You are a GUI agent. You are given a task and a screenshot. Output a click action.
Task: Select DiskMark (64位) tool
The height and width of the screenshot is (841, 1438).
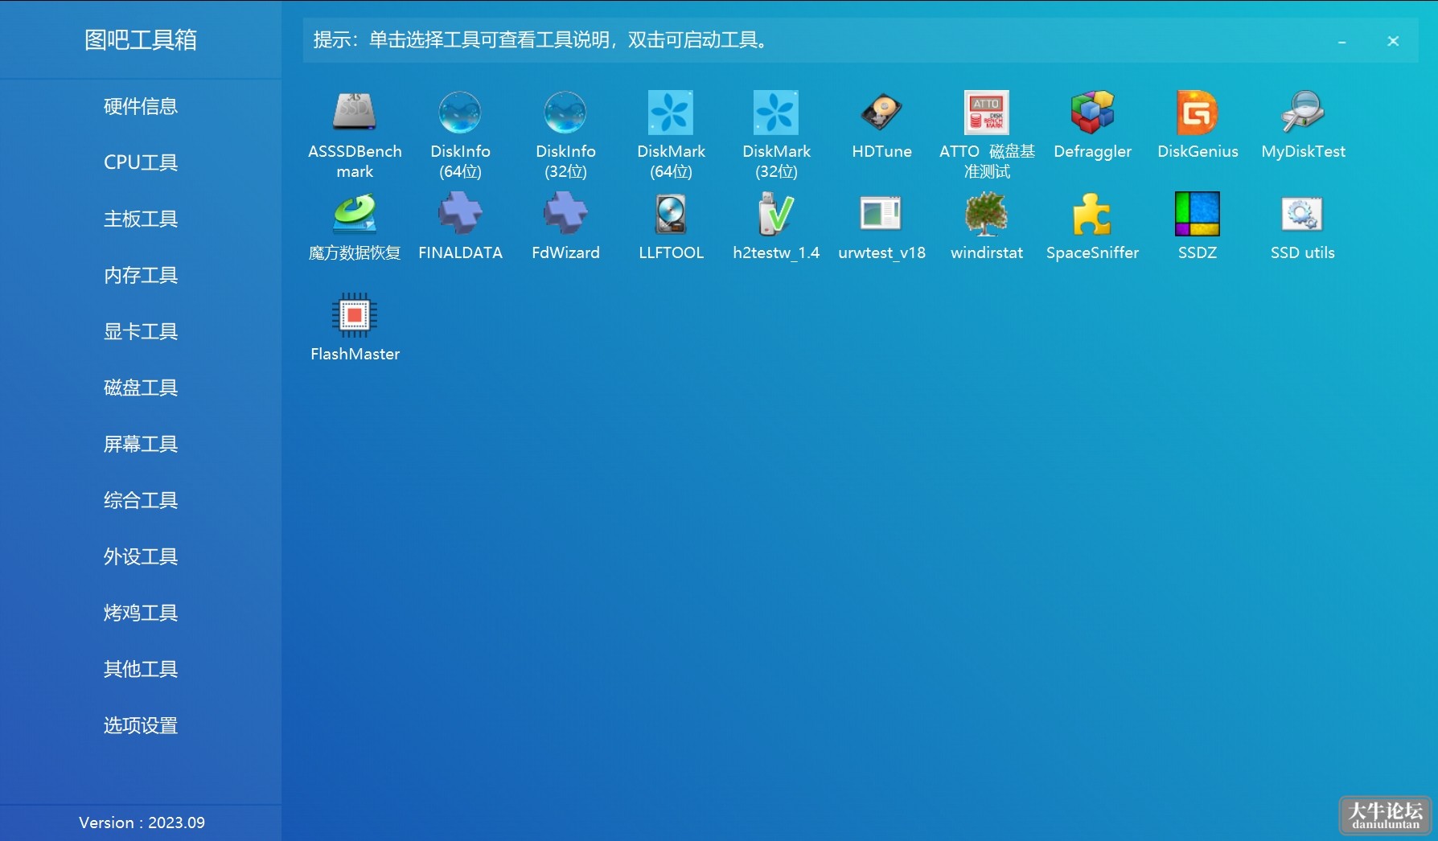click(671, 113)
